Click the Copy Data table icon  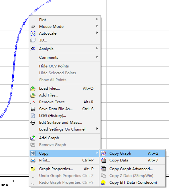103,160
